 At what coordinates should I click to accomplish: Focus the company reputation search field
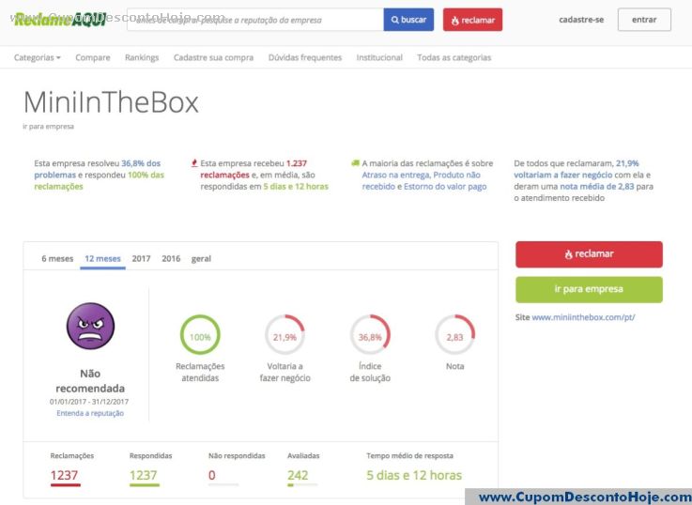[x=255, y=20]
